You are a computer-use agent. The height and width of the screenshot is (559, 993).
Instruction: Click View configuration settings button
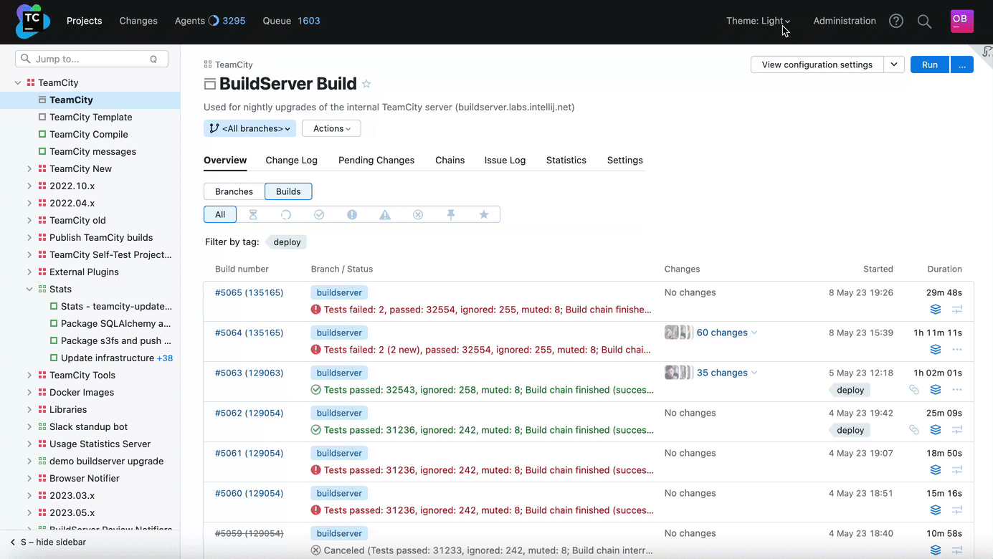point(817,64)
